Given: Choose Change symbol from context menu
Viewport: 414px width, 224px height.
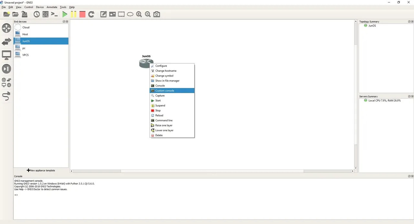Looking at the screenshot, I should (172, 76).
